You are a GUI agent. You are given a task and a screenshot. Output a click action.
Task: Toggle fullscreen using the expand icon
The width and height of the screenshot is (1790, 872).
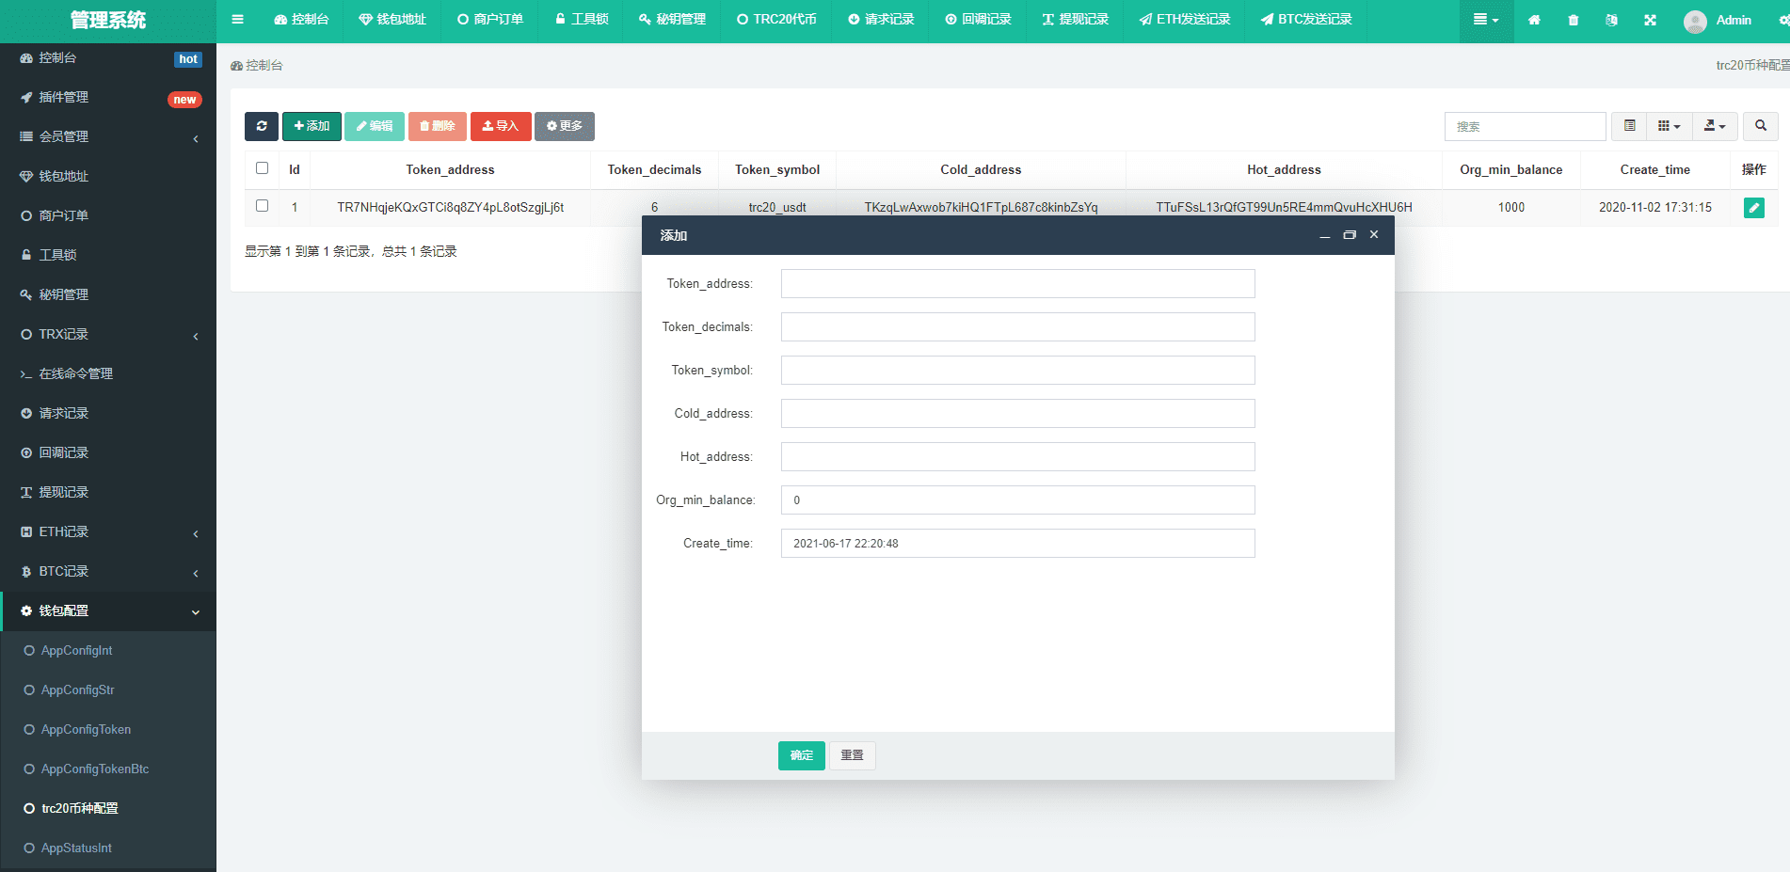(x=1650, y=20)
